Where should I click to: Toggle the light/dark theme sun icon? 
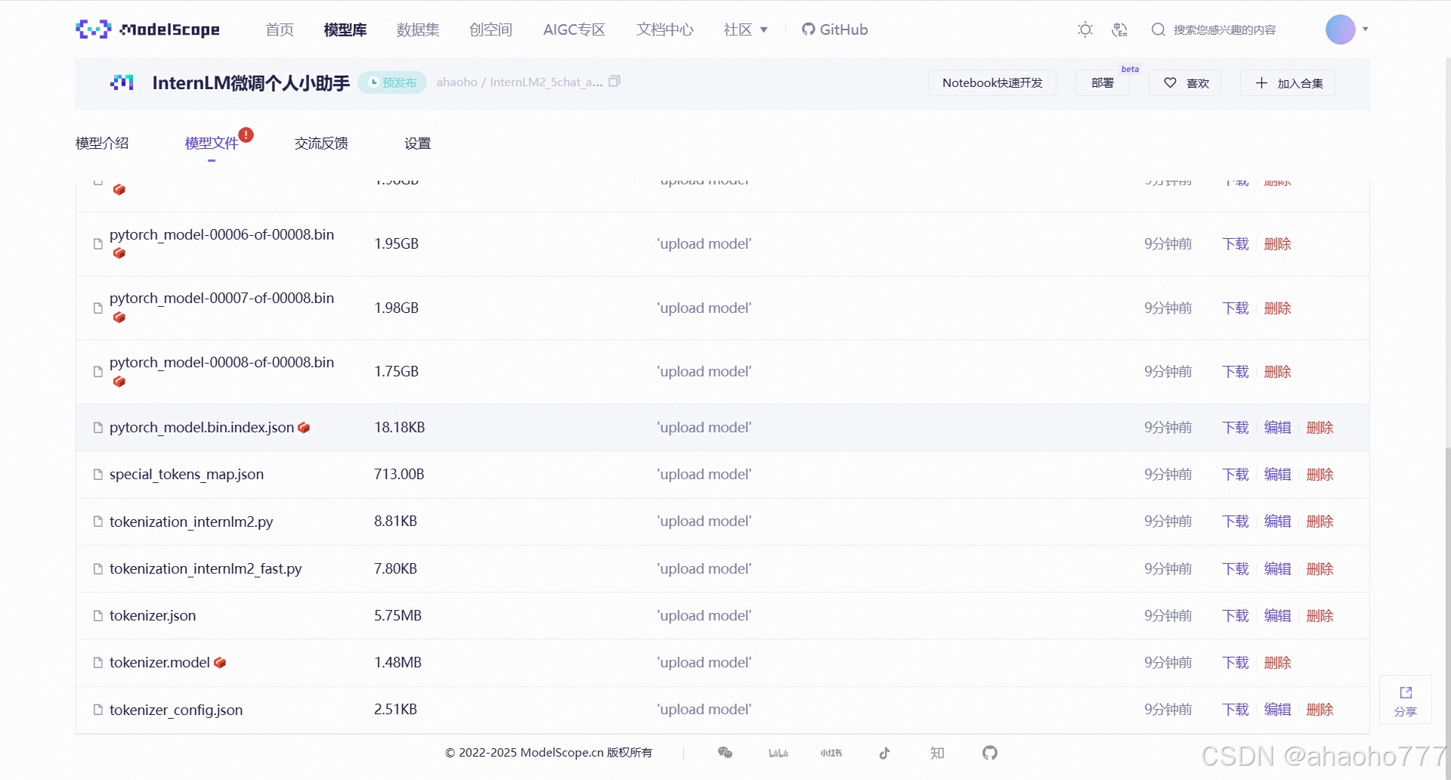pyautogui.click(x=1085, y=29)
